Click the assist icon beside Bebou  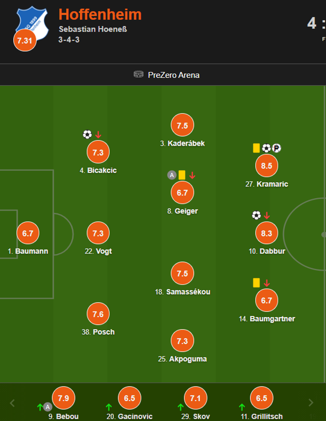(48, 407)
